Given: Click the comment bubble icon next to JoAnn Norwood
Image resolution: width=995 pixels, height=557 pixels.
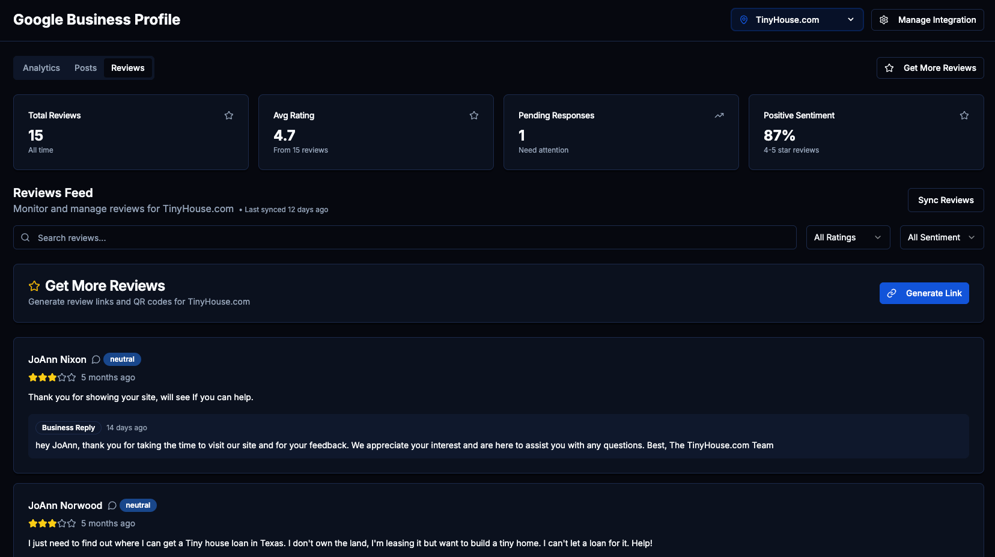Looking at the screenshot, I should 112,505.
